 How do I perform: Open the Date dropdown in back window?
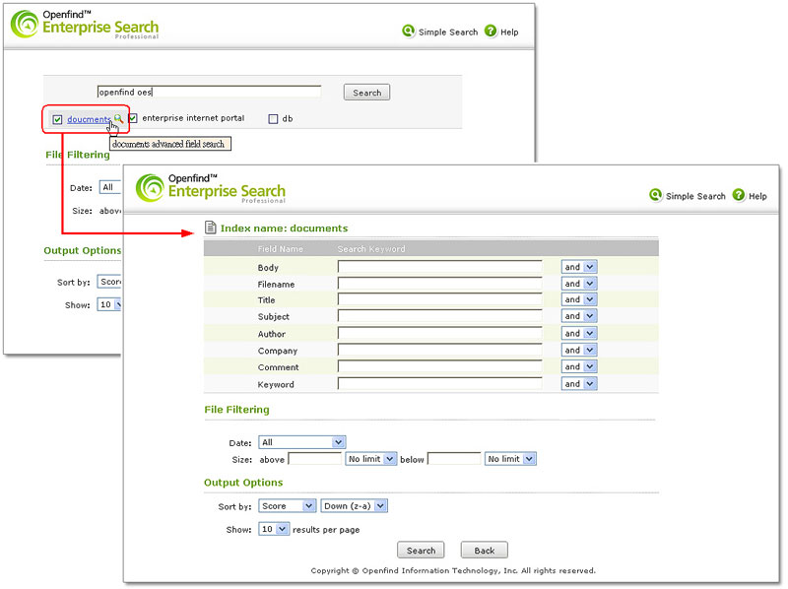110,187
